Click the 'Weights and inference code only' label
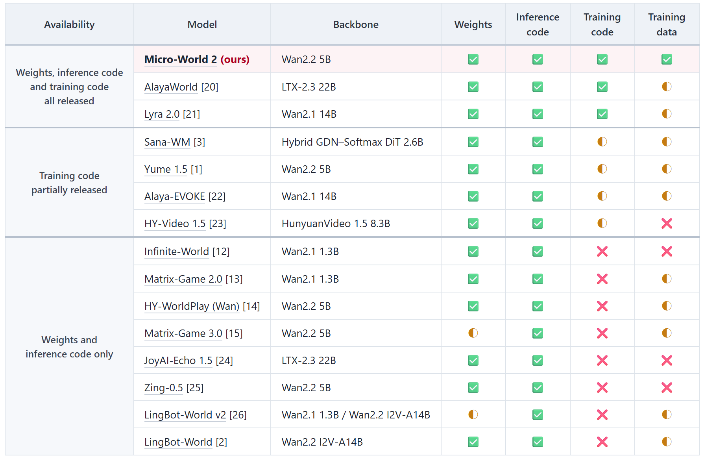704x459 pixels. pyautogui.click(x=69, y=347)
